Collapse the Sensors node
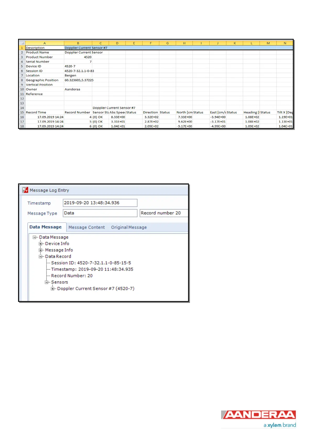The height and width of the screenshot is (442, 312). [46, 282]
